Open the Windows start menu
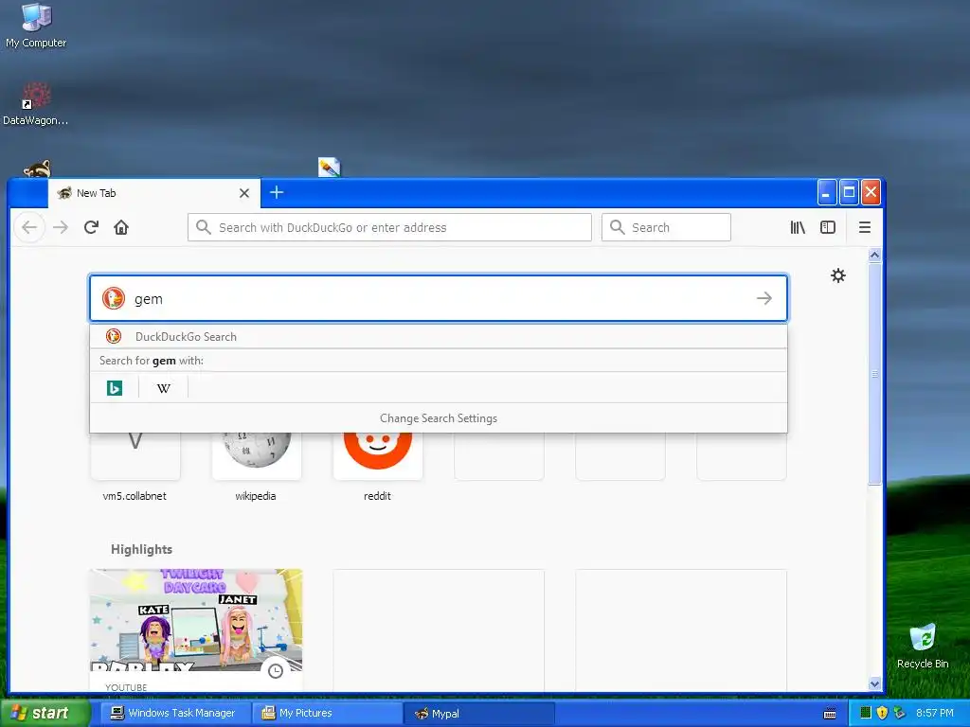This screenshot has height=727, width=970. (x=45, y=714)
